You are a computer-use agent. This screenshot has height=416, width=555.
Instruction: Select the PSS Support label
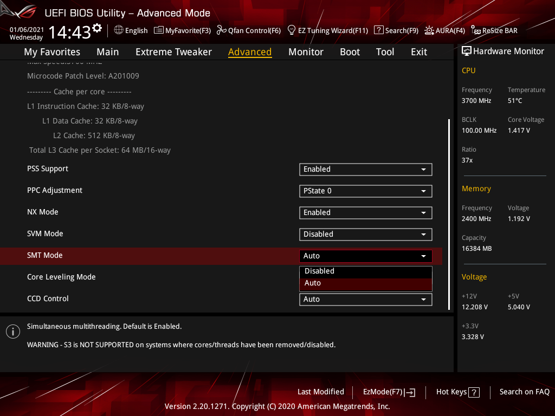point(48,169)
